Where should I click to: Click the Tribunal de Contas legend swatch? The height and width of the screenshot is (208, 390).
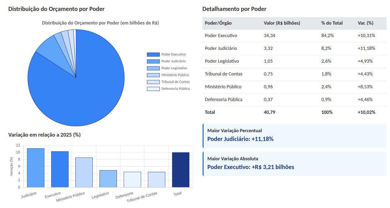[x=153, y=82]
